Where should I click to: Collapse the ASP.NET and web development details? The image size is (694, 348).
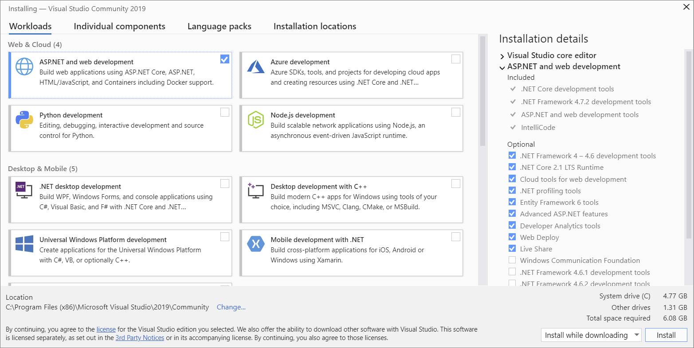[x=502, y=67]
